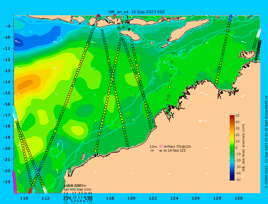
Task: Click latitude axis label -17
Action: coord(7,115)
